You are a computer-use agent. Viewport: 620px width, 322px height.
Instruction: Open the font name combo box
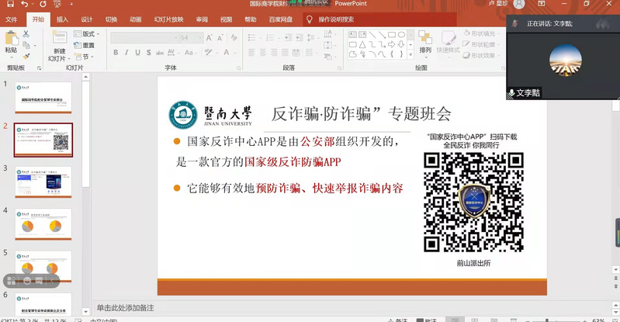pyautogui.click(x=145, y=37)
